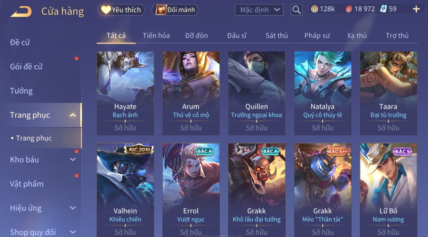Switch to the Tiến hóa tab

(156, 36)
